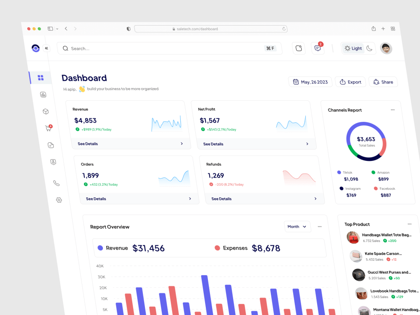Viewport: 420px width, 315px height.
Task: Open sidebar icon dropdown chevron in browser
Action: pos(57,29)
